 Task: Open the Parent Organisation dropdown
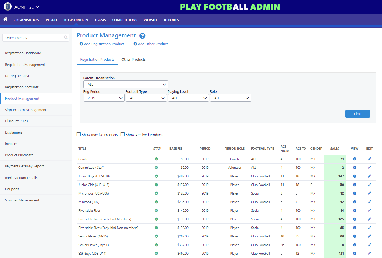[x=126, y=84]
